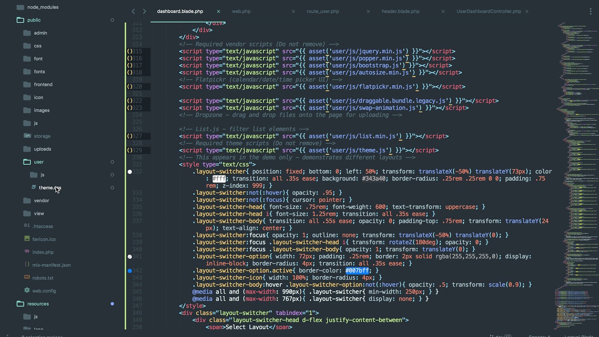This screenshot has width=599, height=337.
Task: Go back with the tab bar left arrow
Action: tap(133, 11)
